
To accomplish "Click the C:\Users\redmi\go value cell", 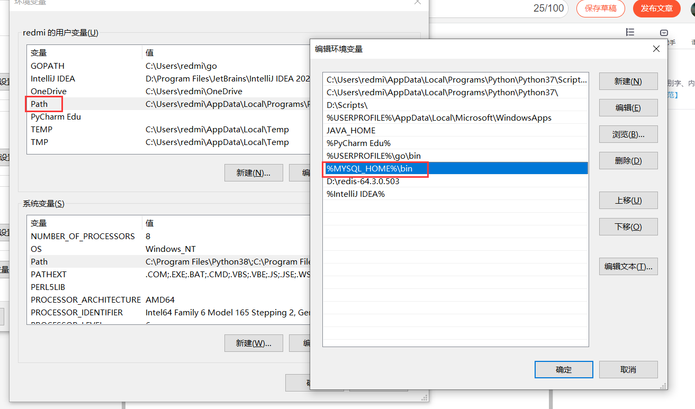I will [181, 66].
